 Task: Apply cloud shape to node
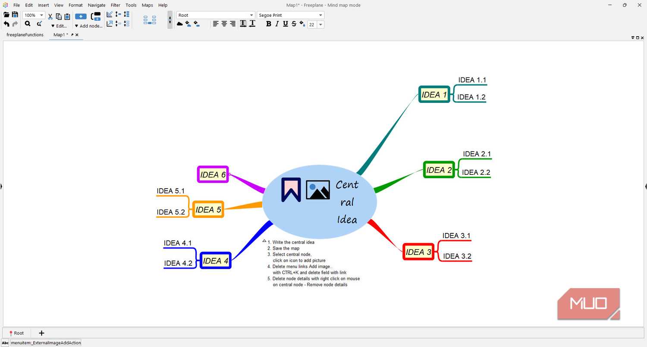[180, 24]
